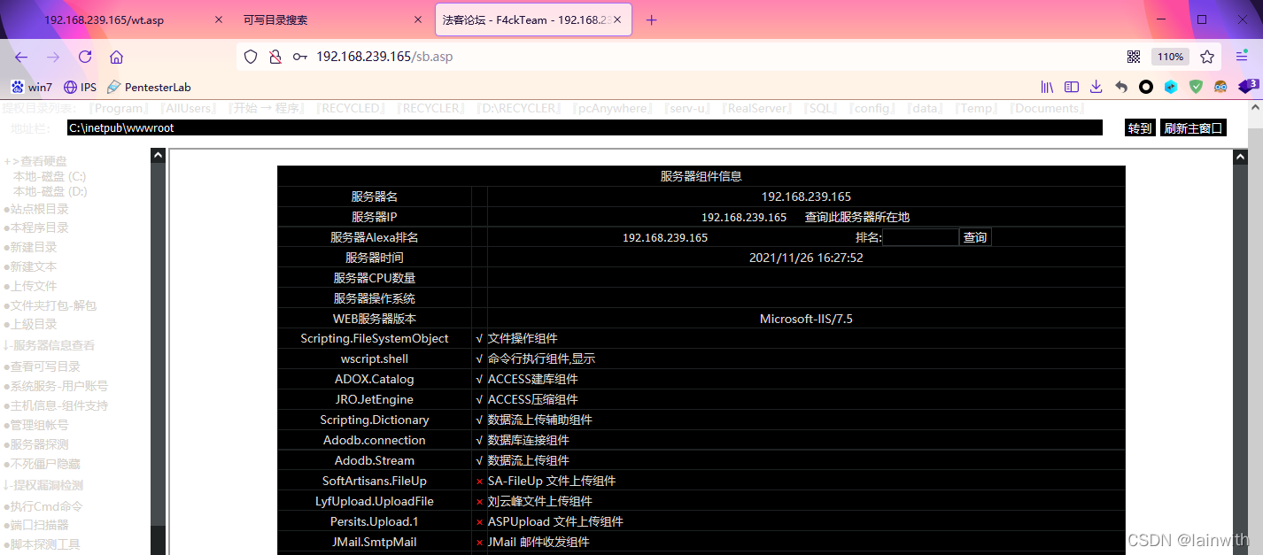This screenshot has width=1263, height=555.
Task: Click the left sidebar scroll-up arrow
Action: (158, 156)
